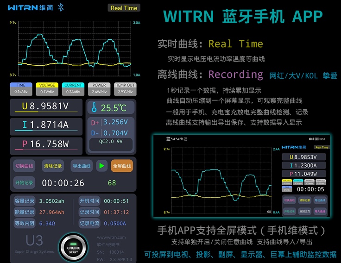Click the green play triangle button
The image size is (341, 263).
pyautogui.click(x=102, y=166)
